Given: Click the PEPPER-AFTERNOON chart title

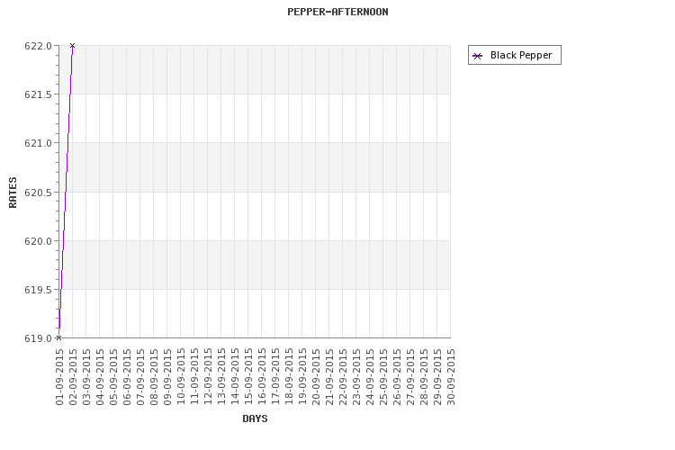Looking at the screenshot, I should (x=337, y=12).
